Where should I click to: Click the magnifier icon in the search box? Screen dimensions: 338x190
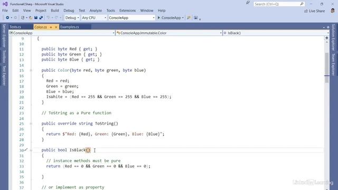pyautogui.click(x=302, y=4)
